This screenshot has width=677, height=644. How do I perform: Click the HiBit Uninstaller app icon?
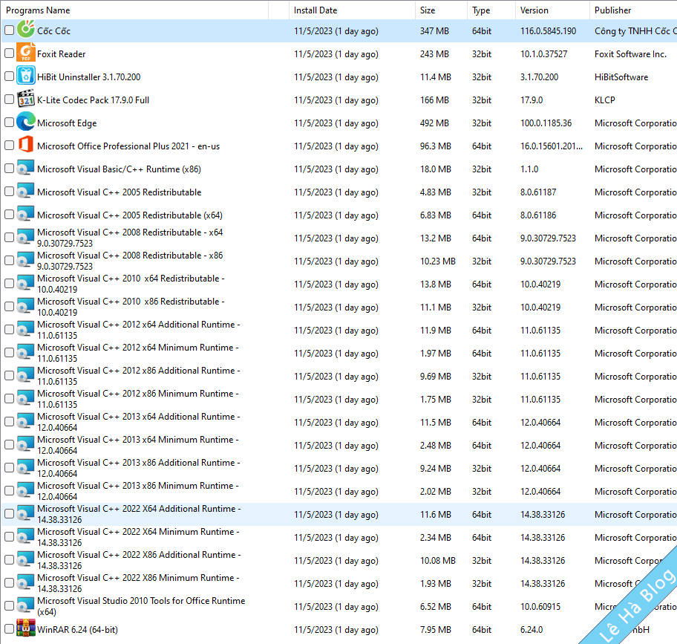(26, 77)
